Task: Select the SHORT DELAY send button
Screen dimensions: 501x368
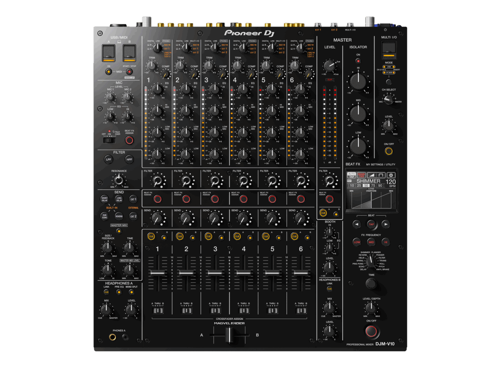Action: coord(104,199)
